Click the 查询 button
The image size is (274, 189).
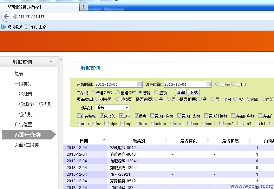[x=181, y=92]
